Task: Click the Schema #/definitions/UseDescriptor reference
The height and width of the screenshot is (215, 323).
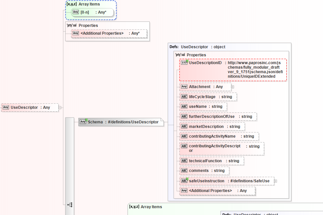Action: pyautogui.click(x=123, y=122)
